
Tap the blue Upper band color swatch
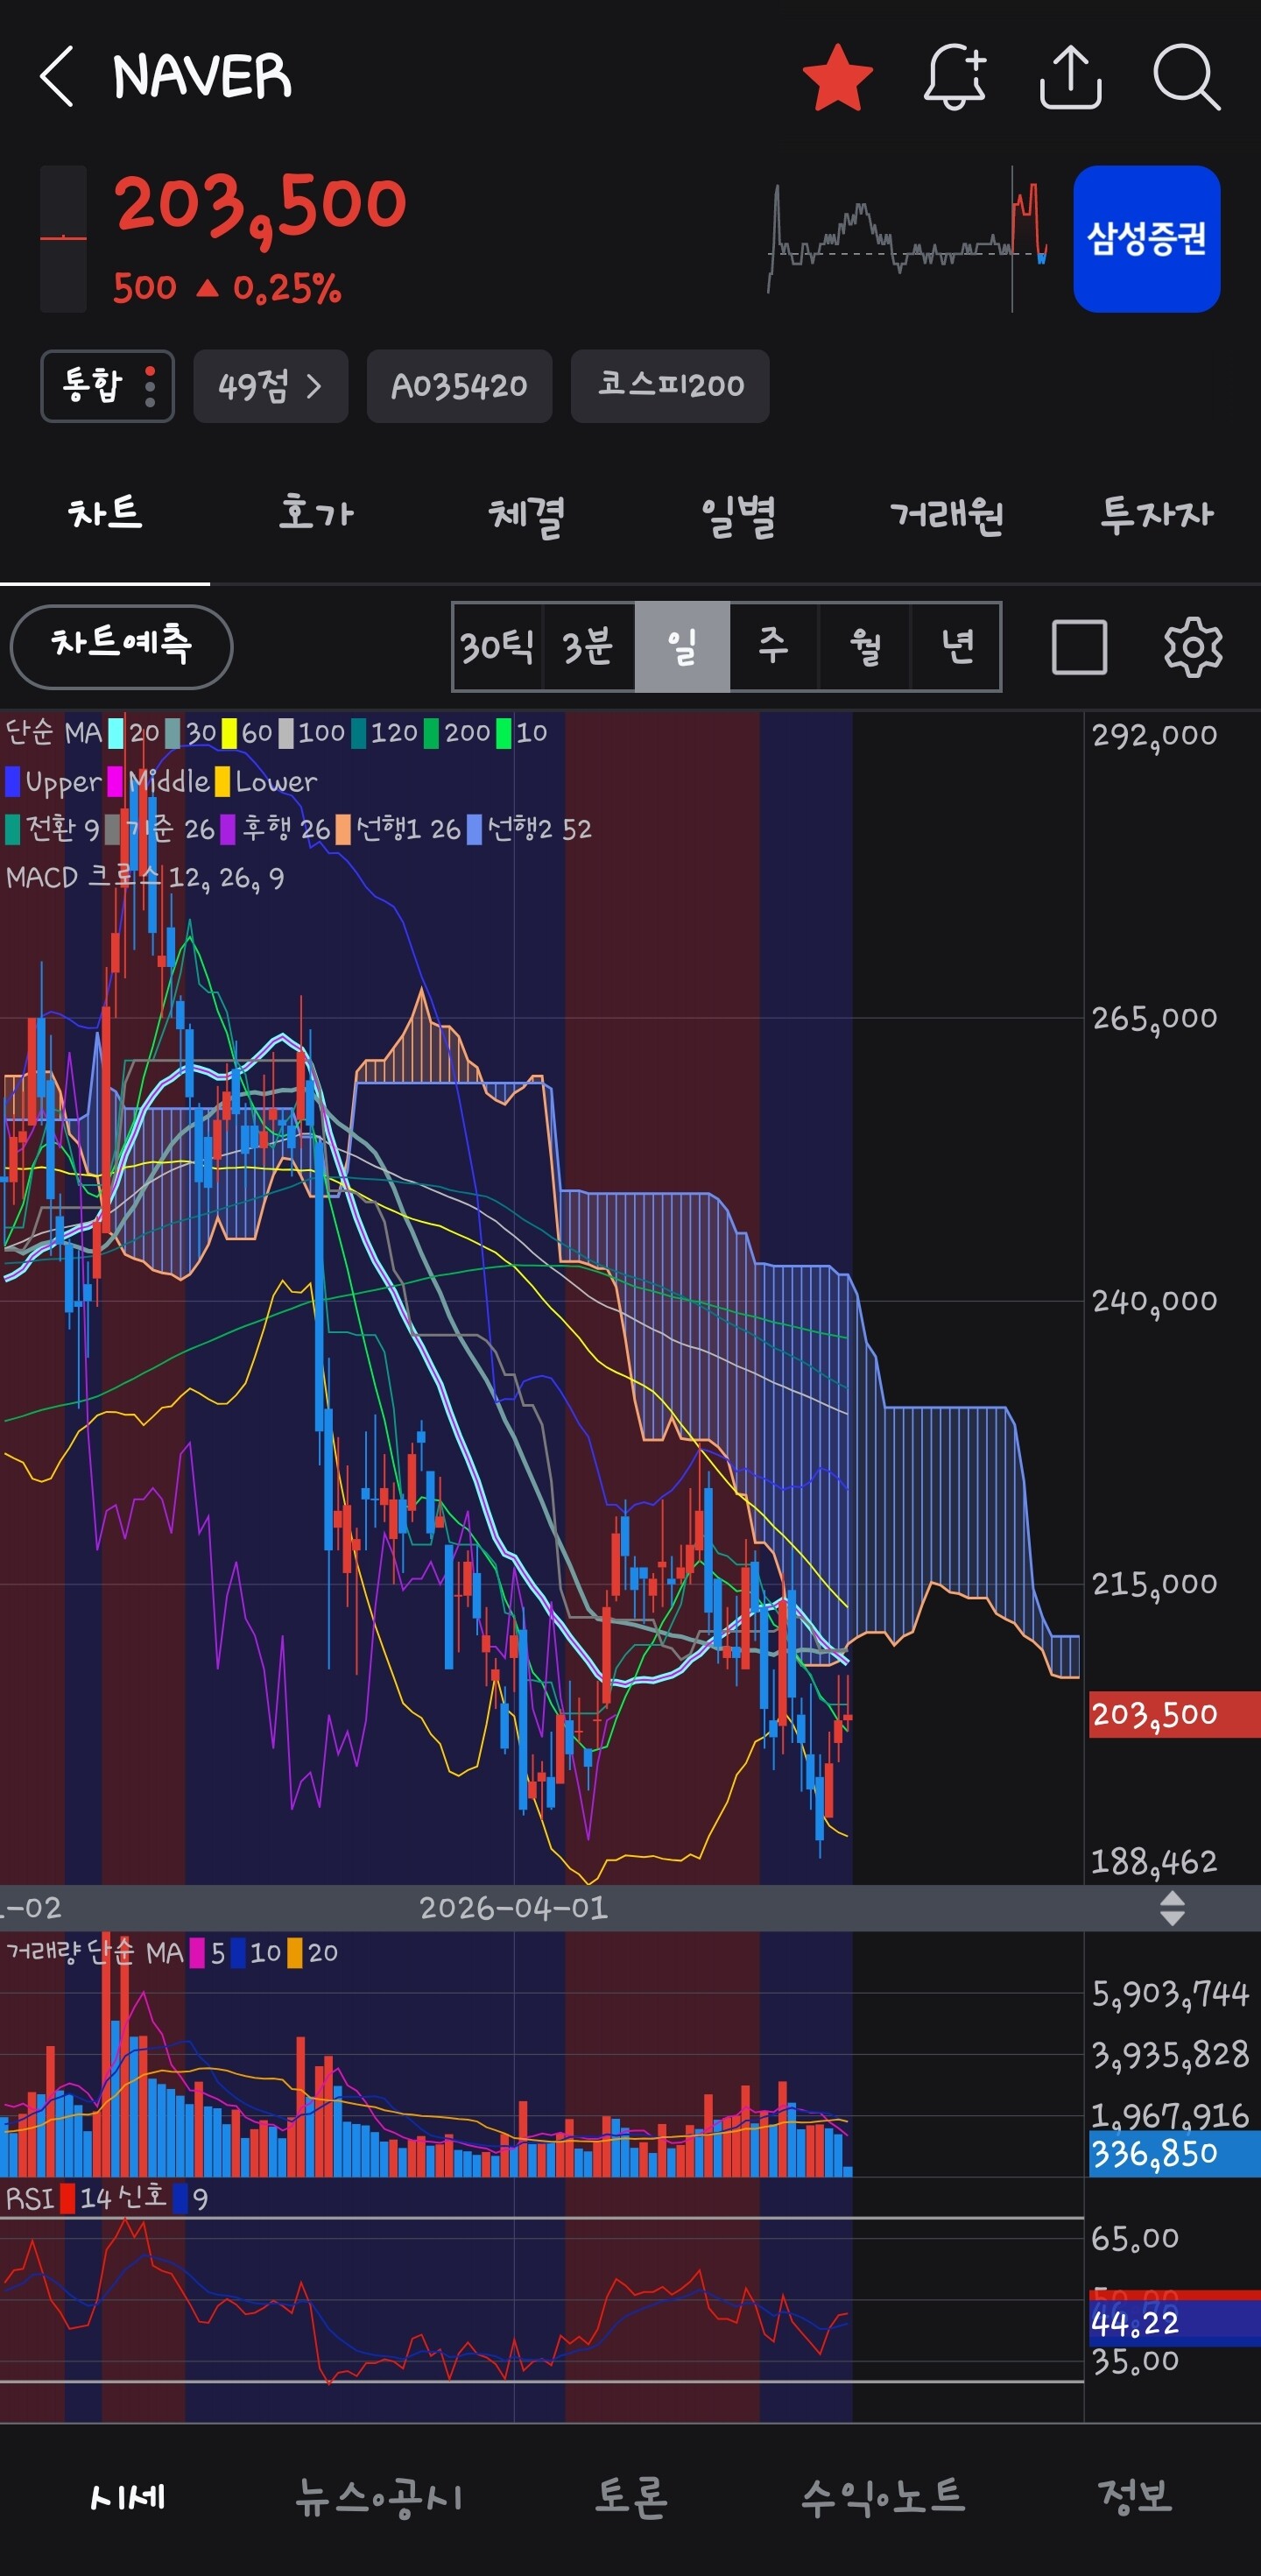point(13,781)
